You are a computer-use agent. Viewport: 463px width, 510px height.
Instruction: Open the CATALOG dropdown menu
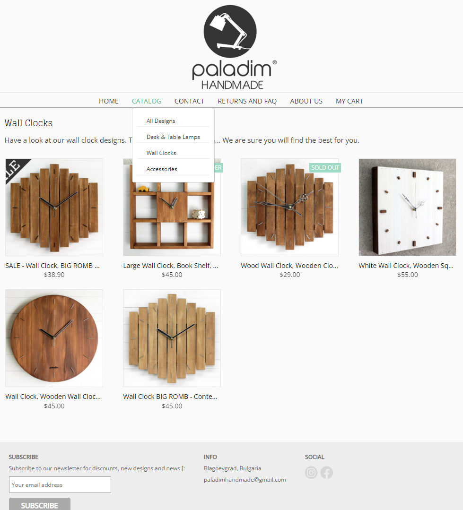(x=147, y=101)
